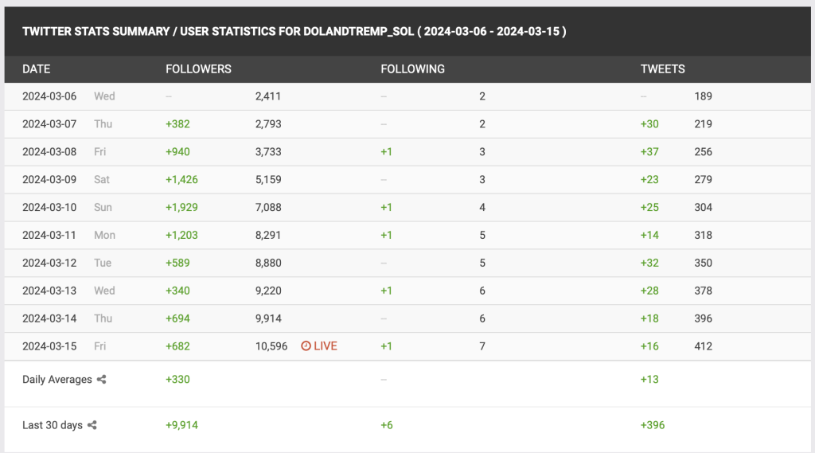Click the Last 30 days label

point(53,425)
